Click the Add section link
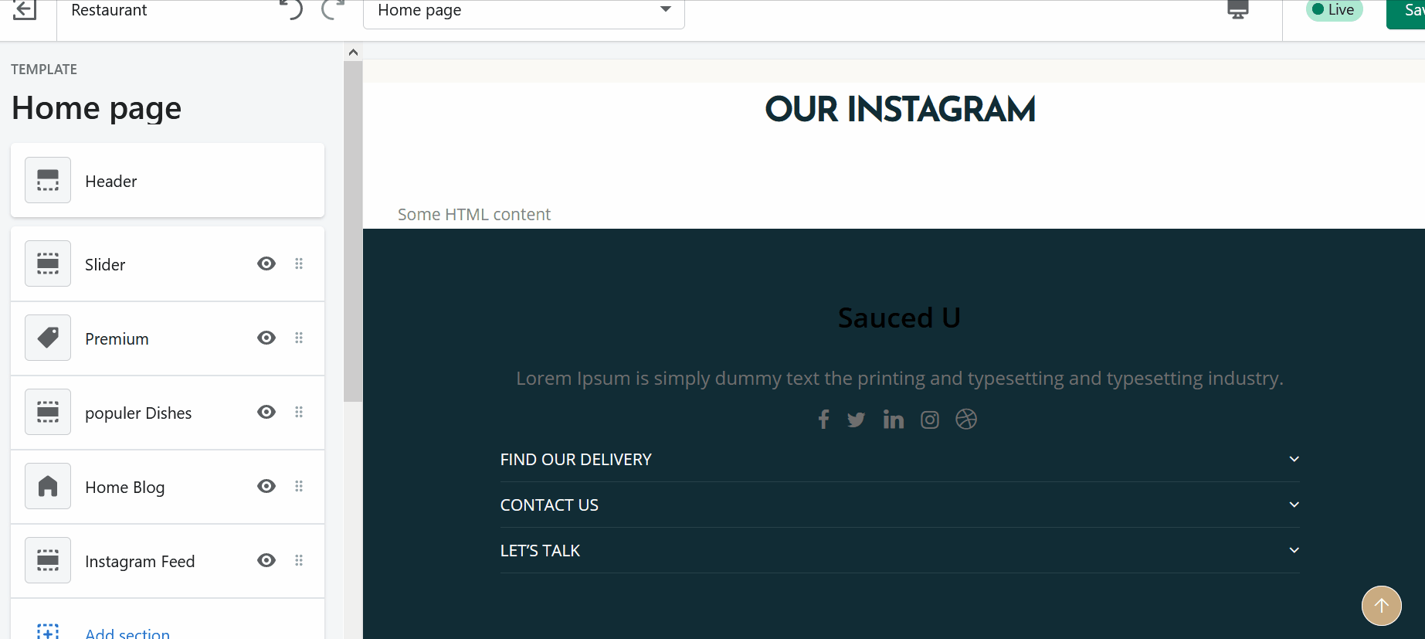The image size is (1425, 639). pyautogui.click(x=127, y=633)
